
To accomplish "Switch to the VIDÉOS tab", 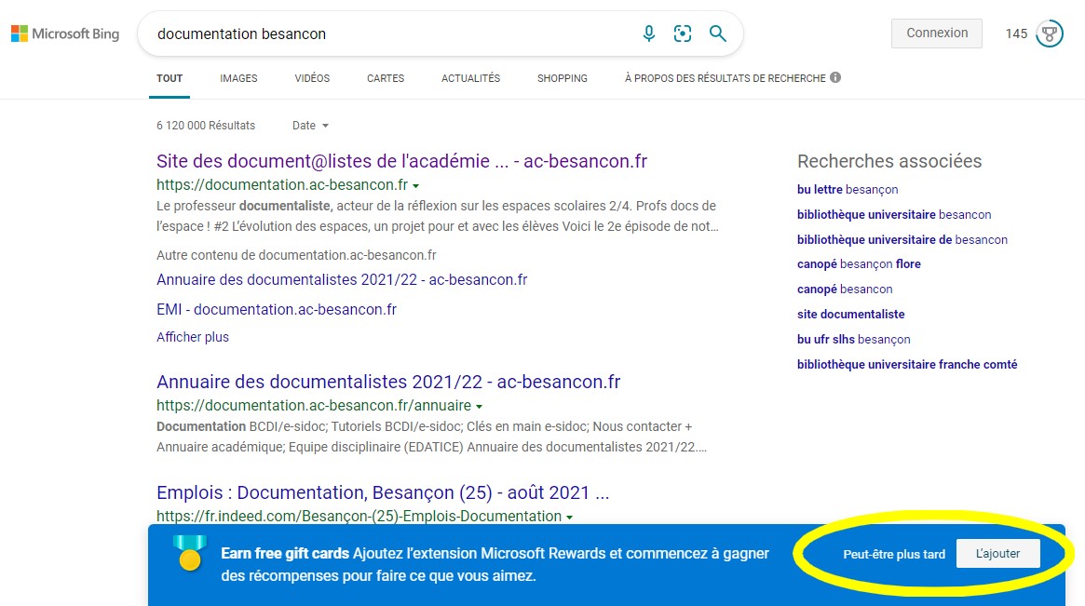I will pos(312,78).
